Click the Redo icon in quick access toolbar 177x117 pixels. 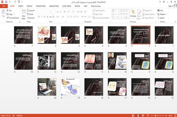tap(15, 2)
